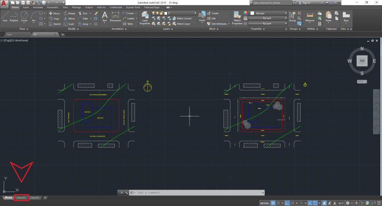Toggle Ortho mode in status bar
382x206 pixels.
pyautogui.click(x=288, y=203)
